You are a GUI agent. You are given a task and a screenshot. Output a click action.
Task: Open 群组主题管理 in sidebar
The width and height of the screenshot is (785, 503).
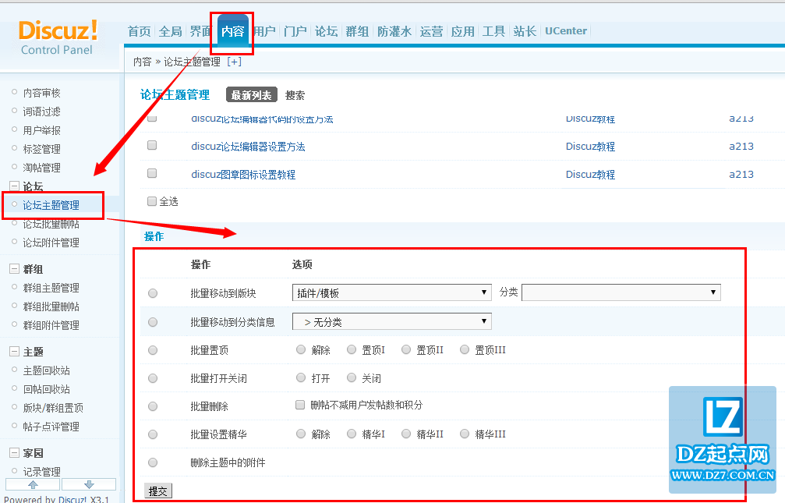coord(51,288)
